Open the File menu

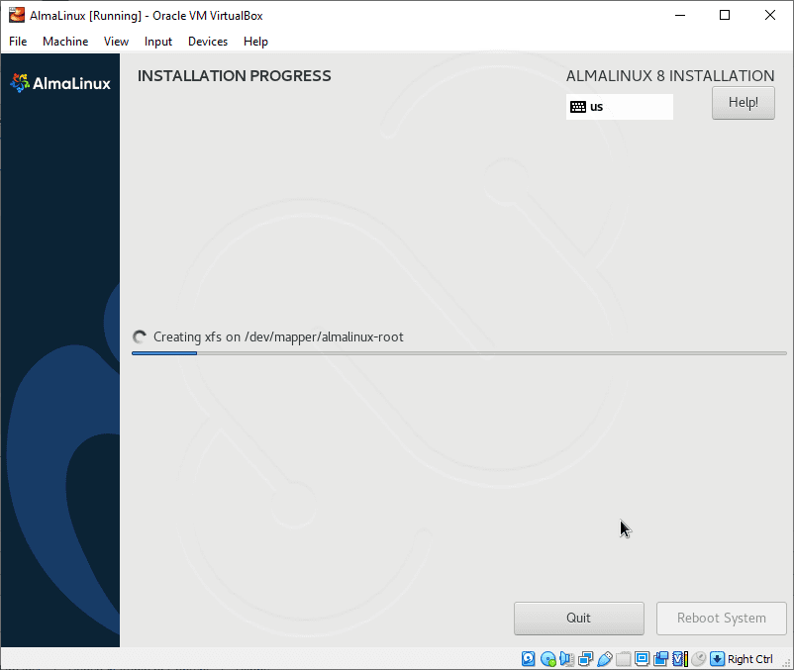[18, 42]
